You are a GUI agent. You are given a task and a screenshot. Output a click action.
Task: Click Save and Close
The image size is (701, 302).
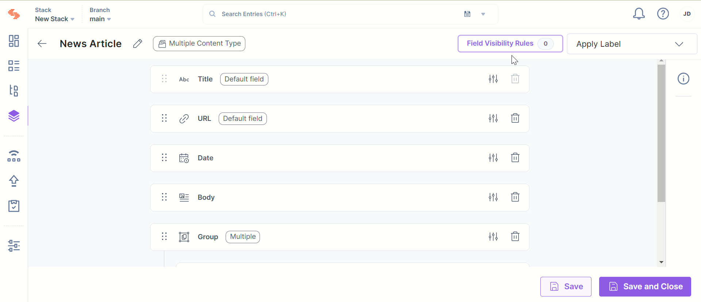click(645, 287)
